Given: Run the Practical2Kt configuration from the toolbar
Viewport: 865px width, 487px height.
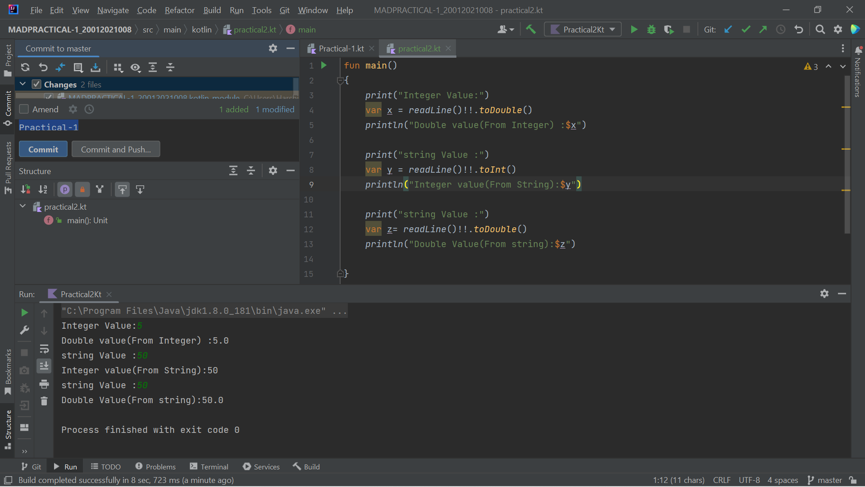Looking at the screenshot, I should point(634,30).
